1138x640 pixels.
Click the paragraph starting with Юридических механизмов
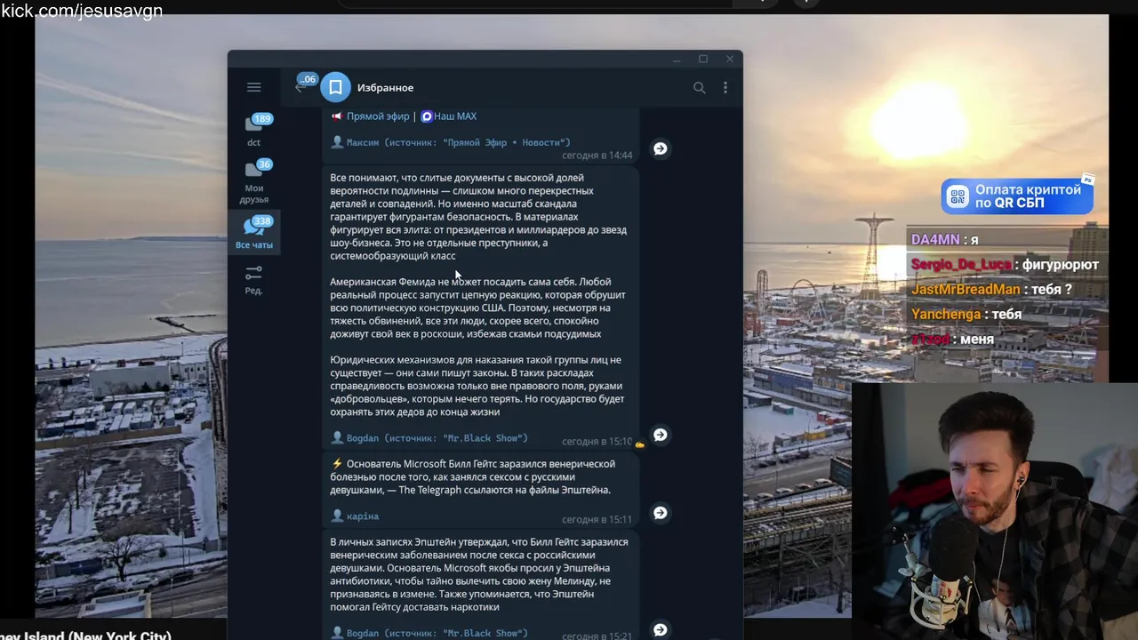[x=478, y=386]
